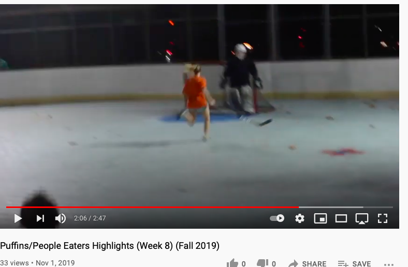Switch to theater mode
Viewport: 408px width, 267px height.
tap(341, 218)
